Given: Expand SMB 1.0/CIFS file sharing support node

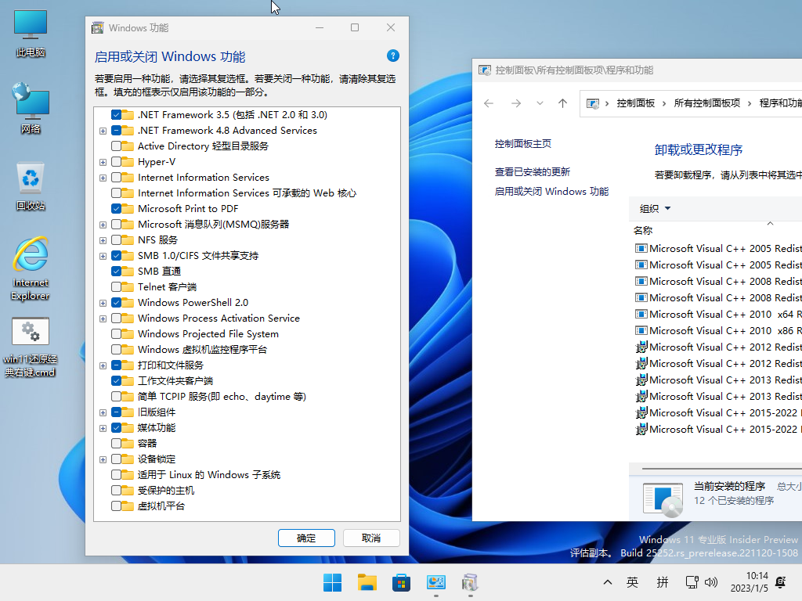Looking at the screenshot, I should [x=103, y=256].
